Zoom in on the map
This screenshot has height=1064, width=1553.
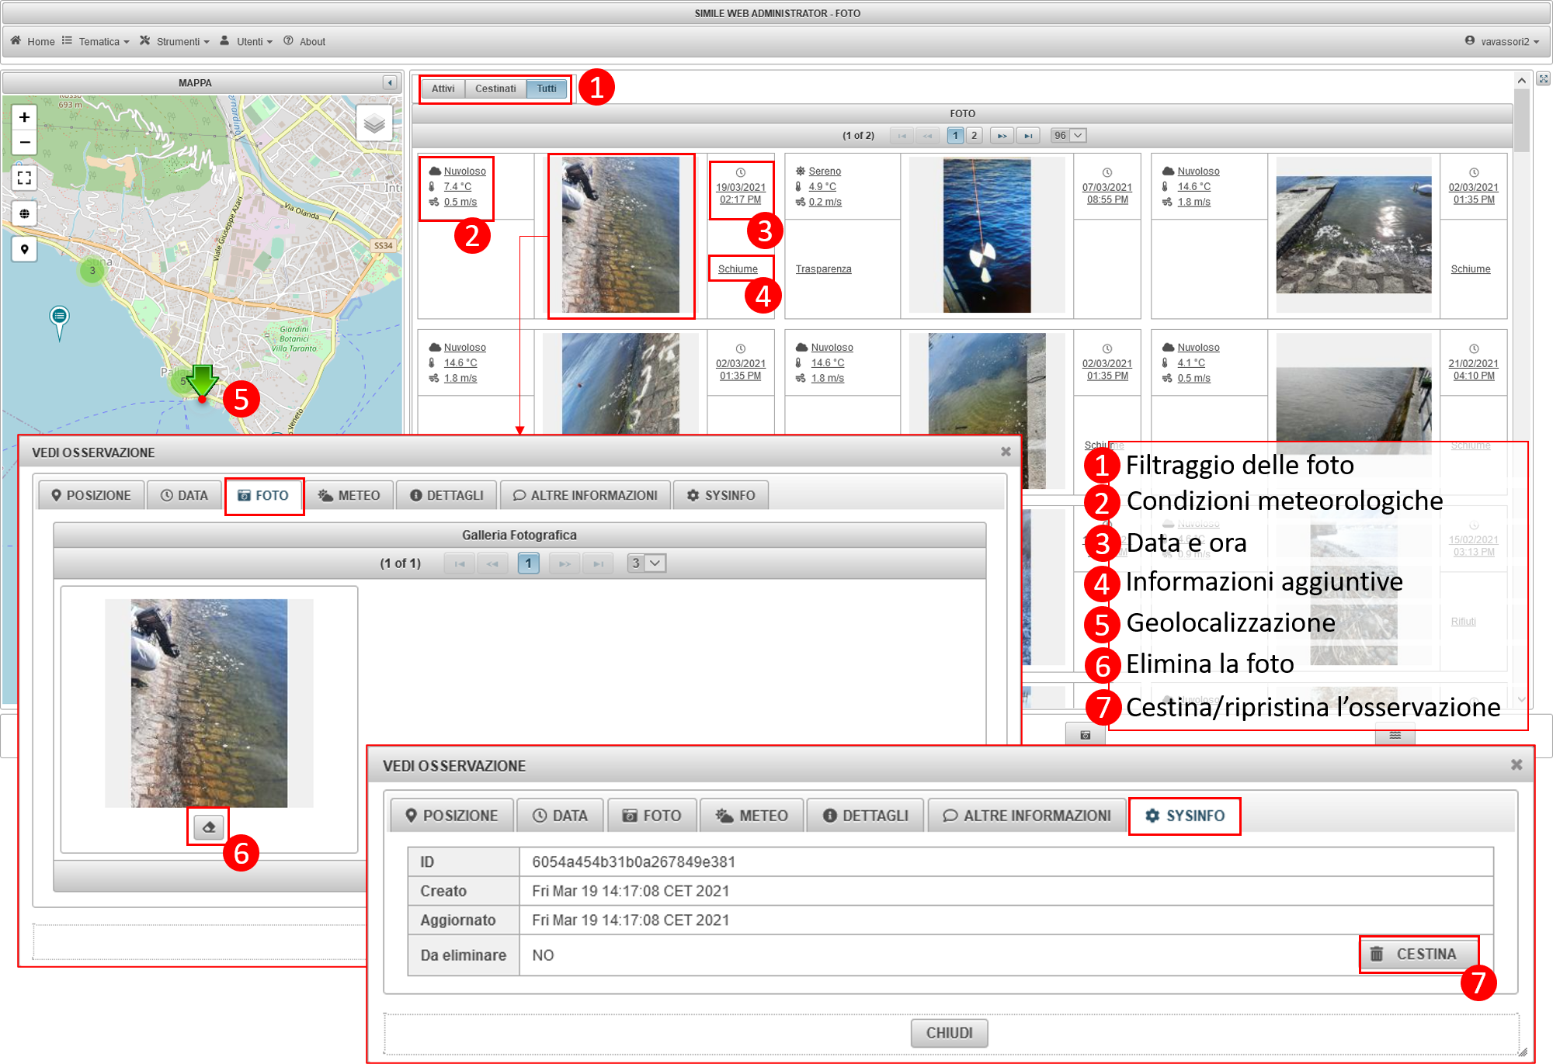(24, 117)
